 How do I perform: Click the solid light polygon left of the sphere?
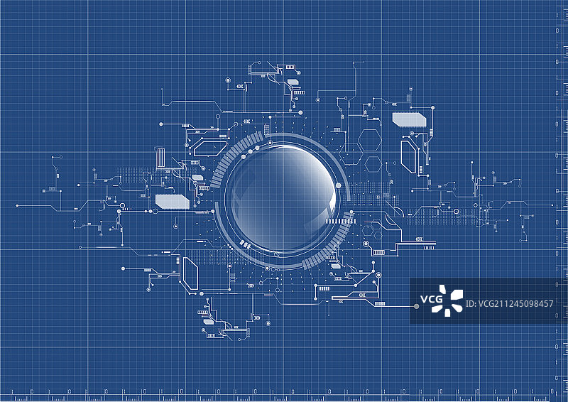pos(172,201)
